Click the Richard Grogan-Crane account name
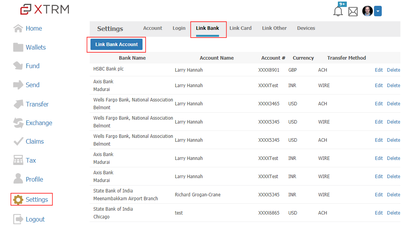This screenshot has height=225, width=407. pyautogui.click(x=198, y=195)
